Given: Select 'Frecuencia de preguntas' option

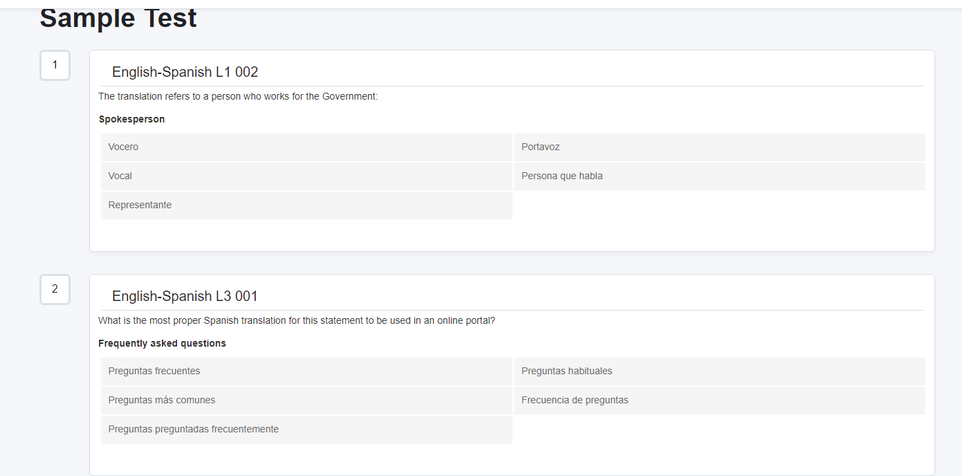Looking at the screenshot, I should pos(719,401).
